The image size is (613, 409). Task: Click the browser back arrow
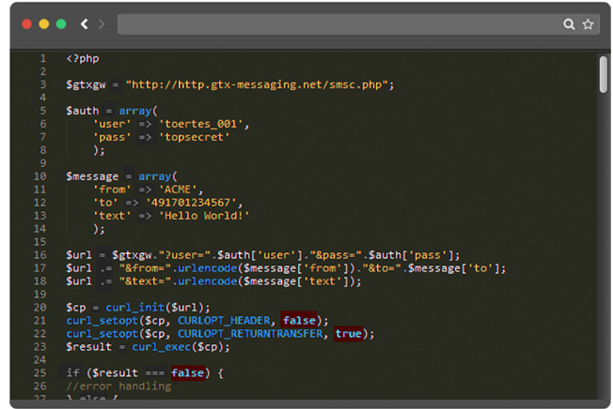pos(84,24)
